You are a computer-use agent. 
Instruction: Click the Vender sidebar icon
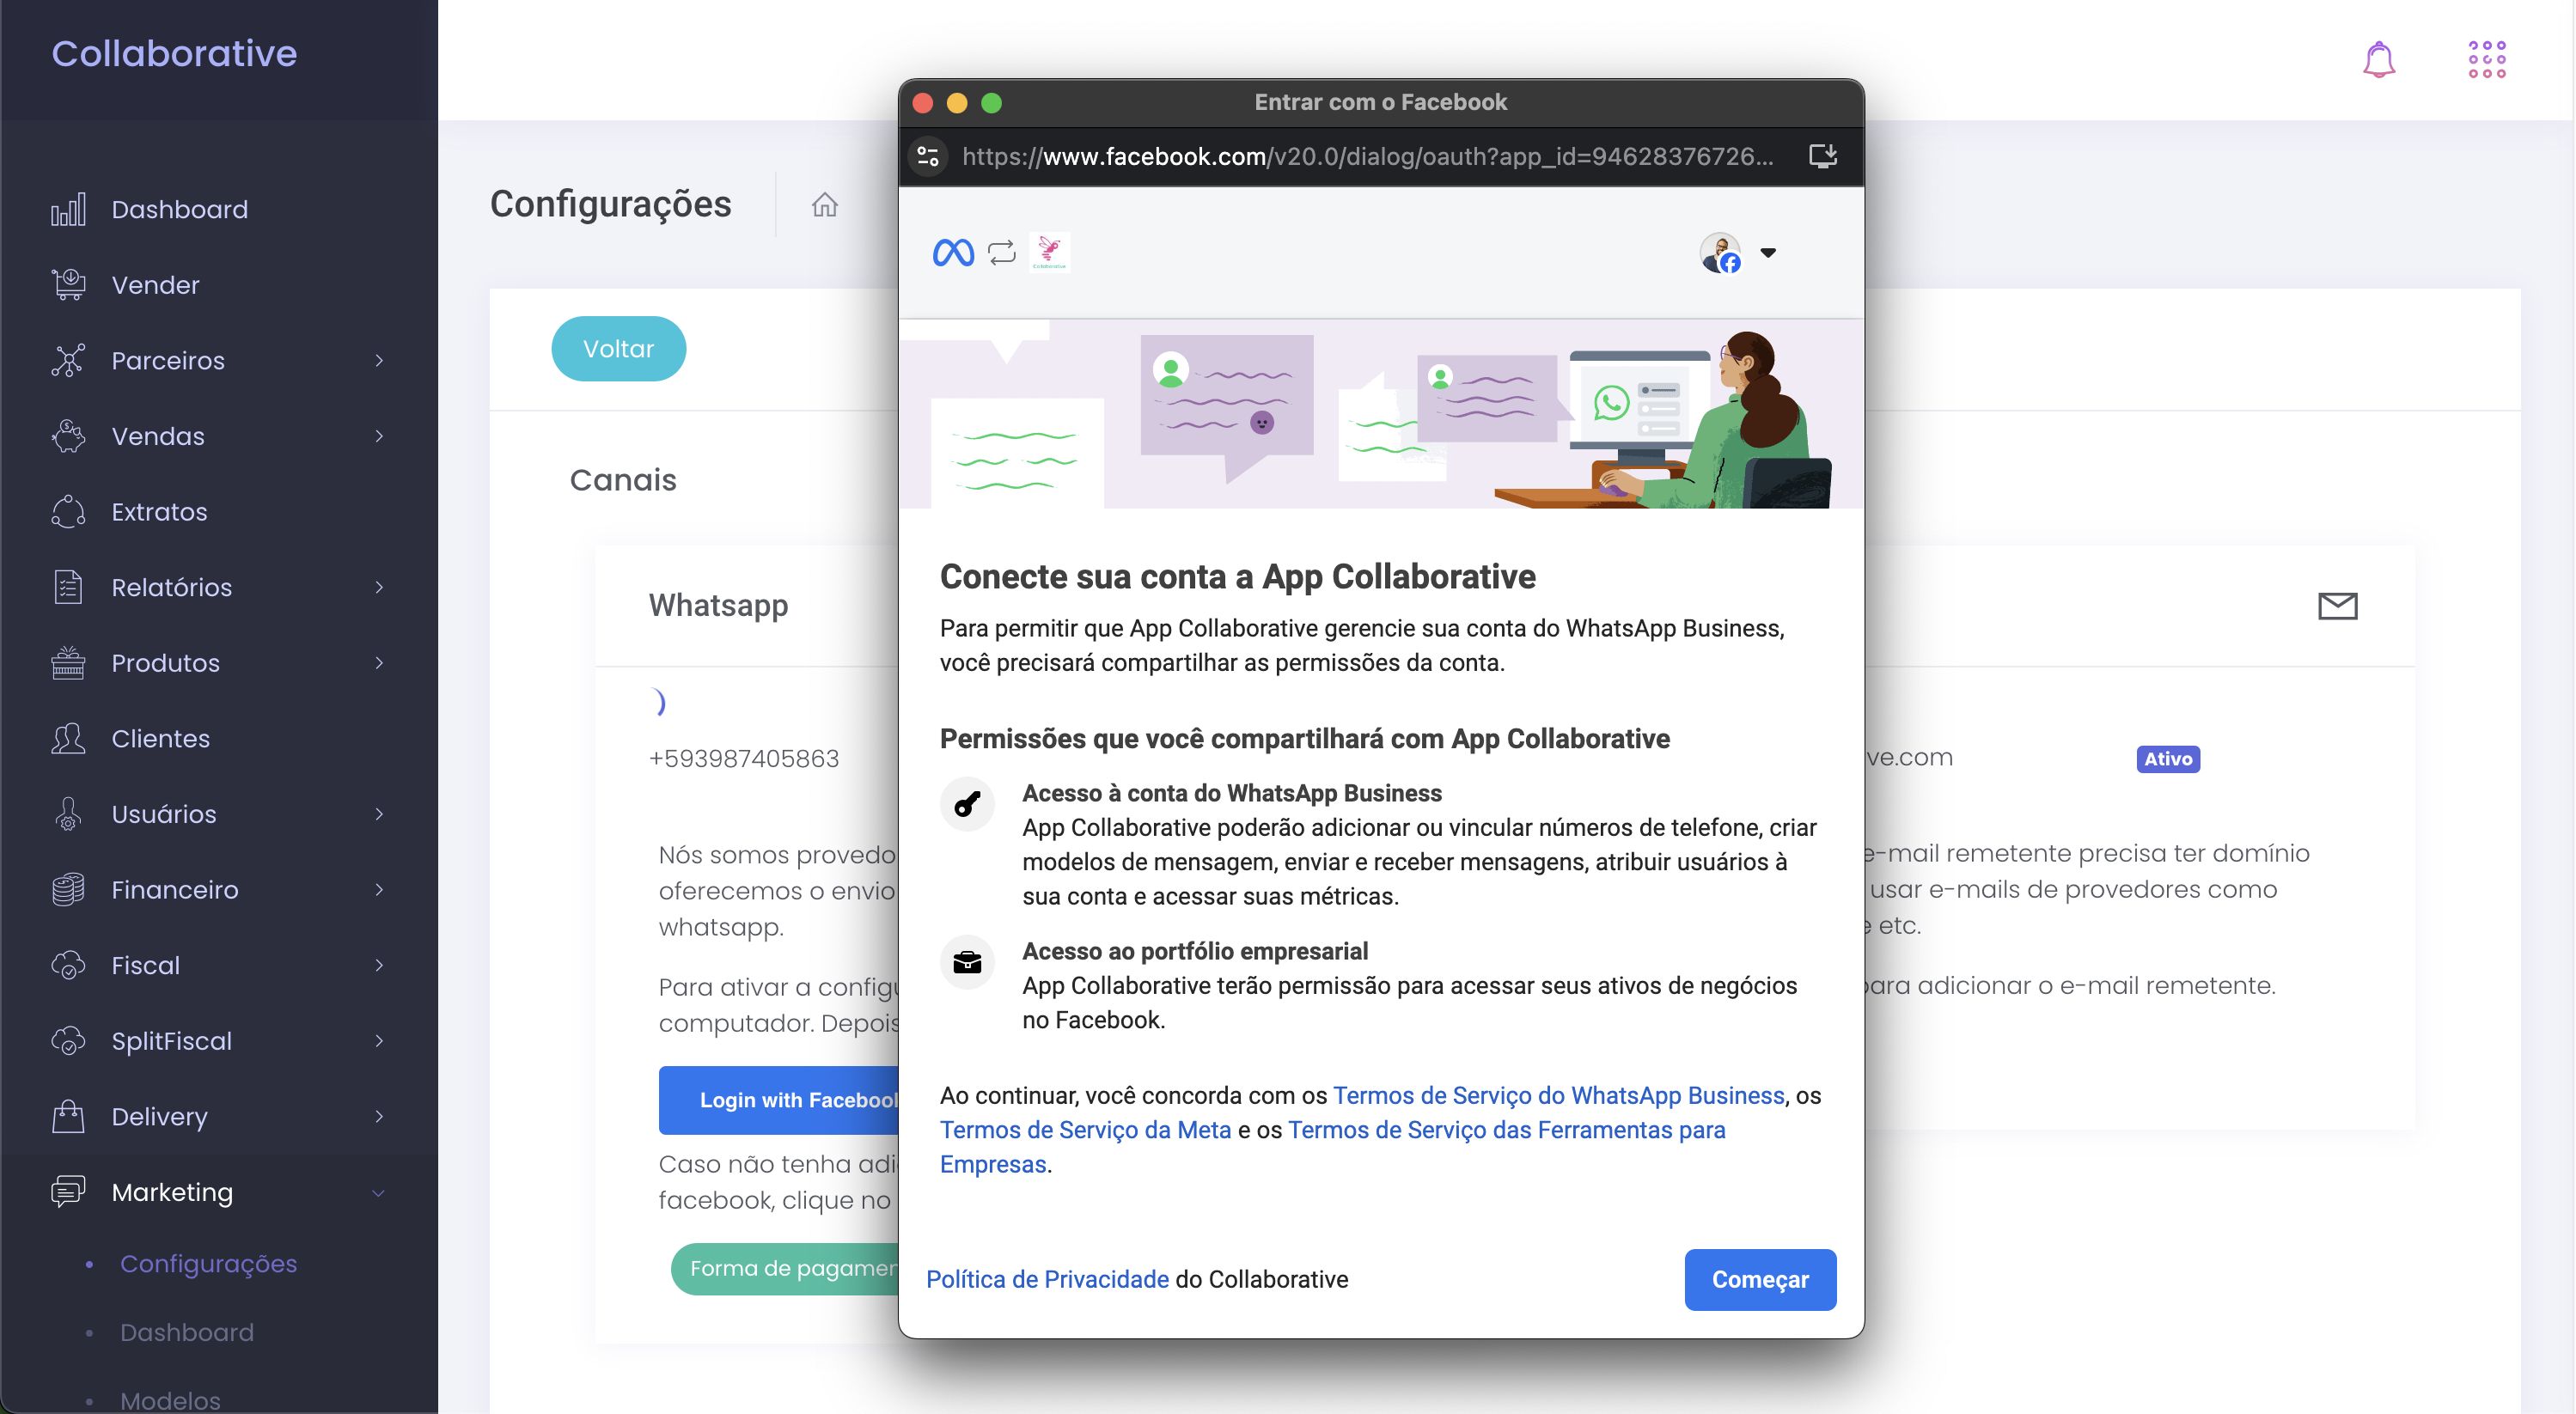pos(68,283)
